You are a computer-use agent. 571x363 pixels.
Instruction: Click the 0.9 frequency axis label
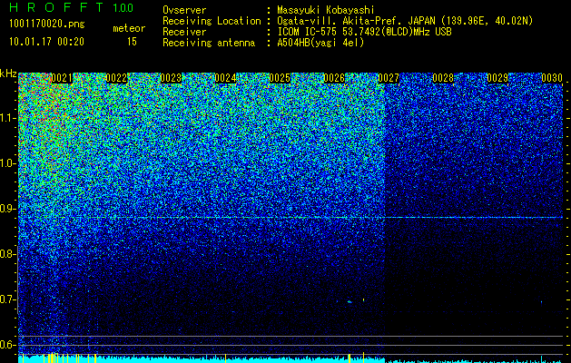[7, 209]
